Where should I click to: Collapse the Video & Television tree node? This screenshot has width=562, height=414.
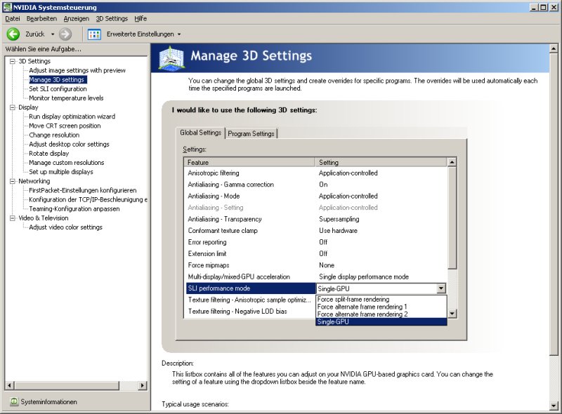(x=13, y=218)
